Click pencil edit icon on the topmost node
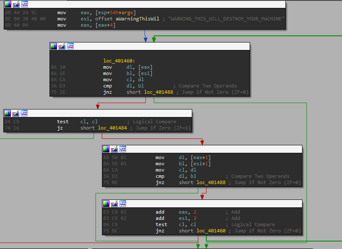 click(16, 4)
